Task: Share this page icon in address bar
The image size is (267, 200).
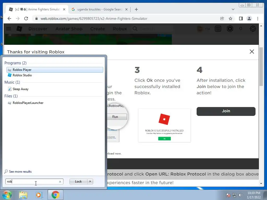Action: pos(222,18)
